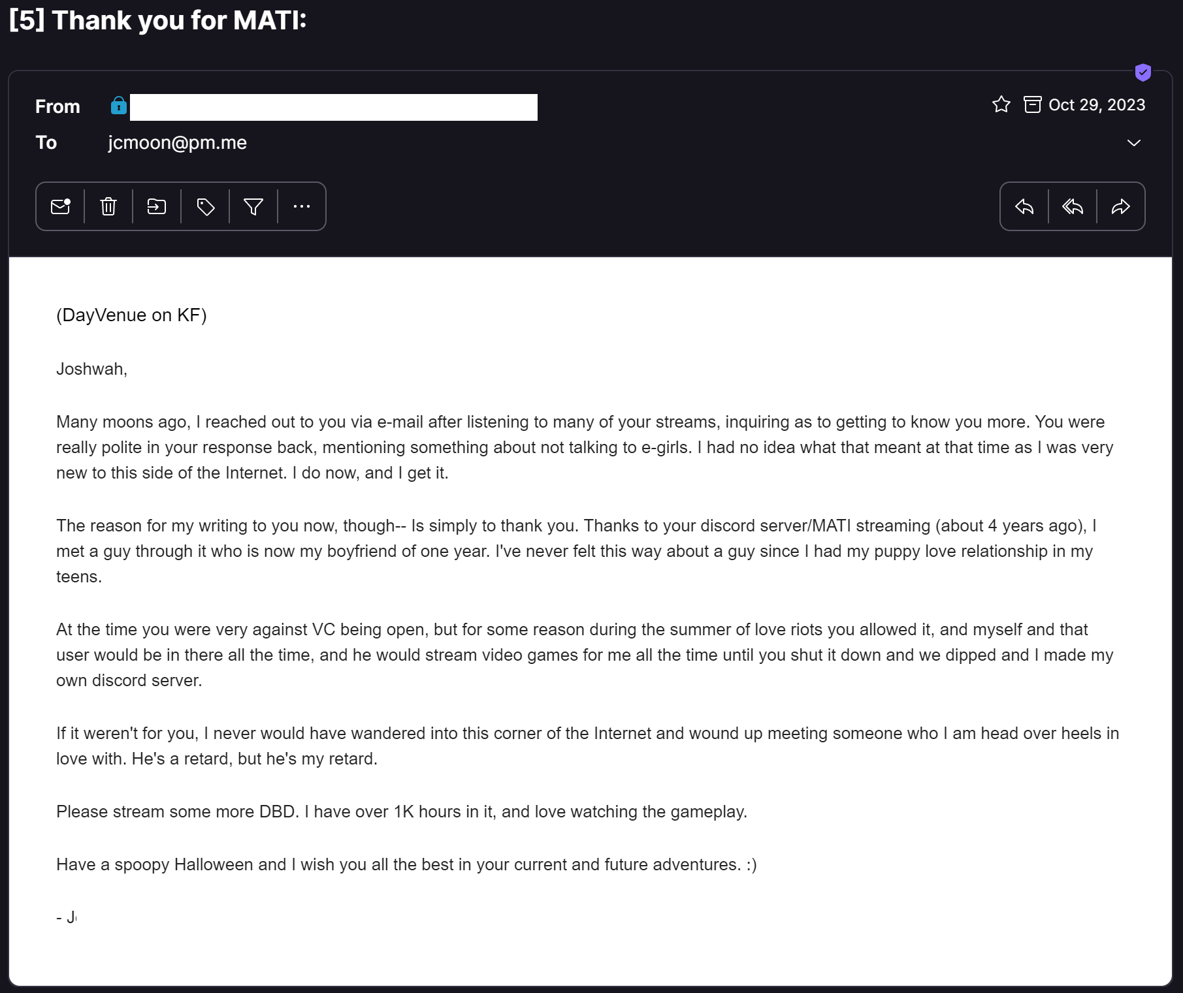Click the DayVenue on KF line
The width and height of the screenshot is (1183, 993).
click(131, 315)
